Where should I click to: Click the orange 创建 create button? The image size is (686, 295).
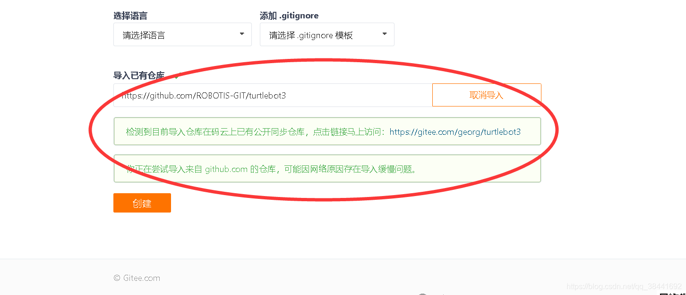(x=142, y=203)
